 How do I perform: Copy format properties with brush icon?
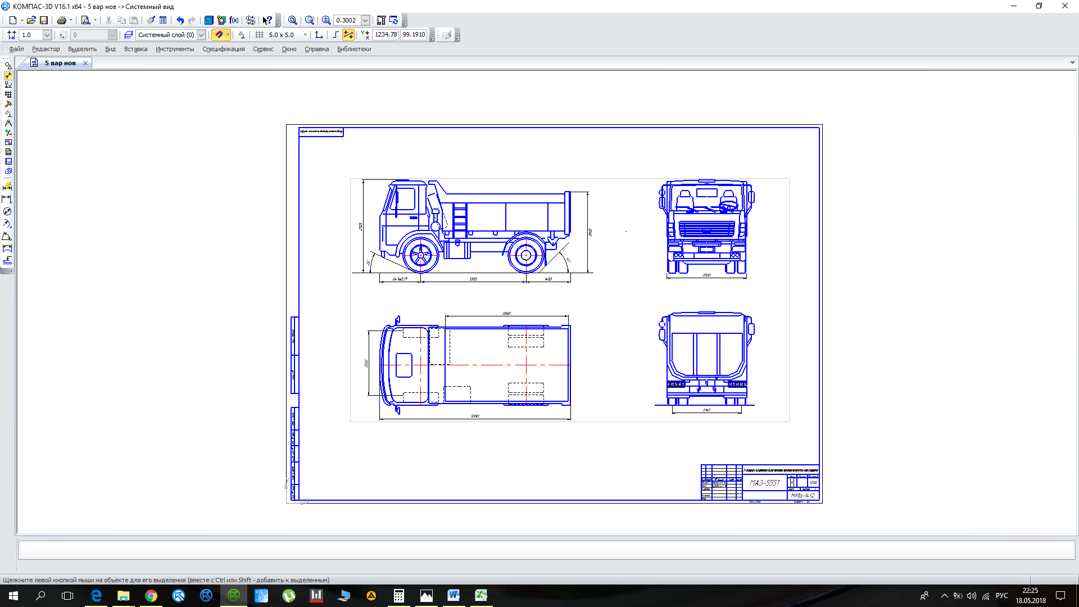(151, 20)
